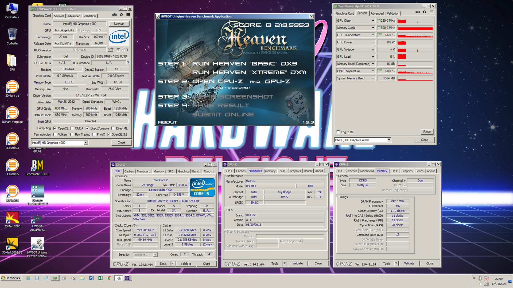The width and height of the screenshot is (513, 288).
Task: Expand the GPU Temperature sensor dropdown
Action: pos(373,35)
